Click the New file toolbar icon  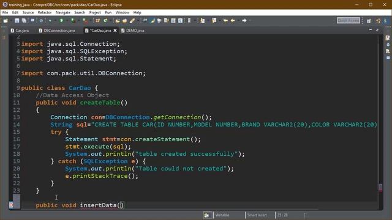click(x=6, y=20)
